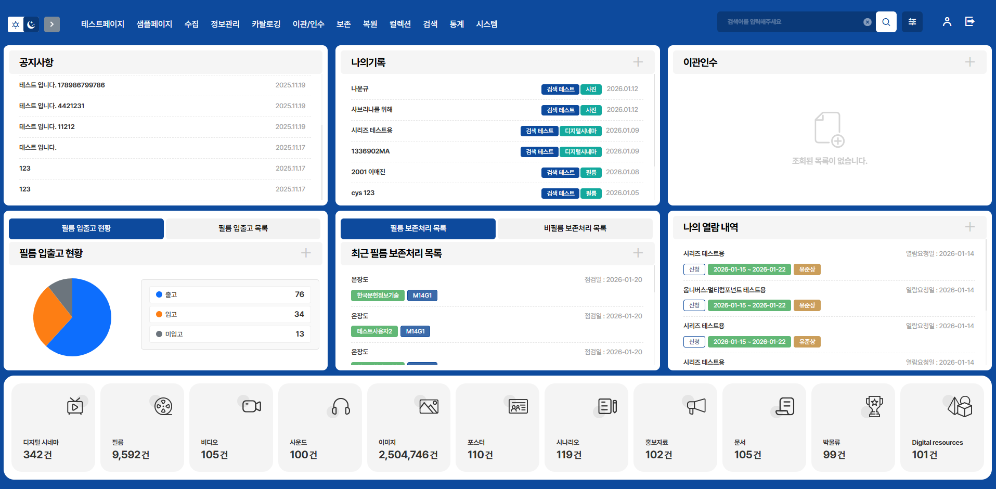996x489 pixels.
Task: Switch to the 비필름 보존처리 목록 tab
Action: [x=574, y=228]
